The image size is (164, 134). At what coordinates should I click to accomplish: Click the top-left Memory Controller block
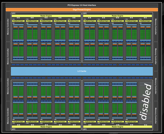[8, 27]
